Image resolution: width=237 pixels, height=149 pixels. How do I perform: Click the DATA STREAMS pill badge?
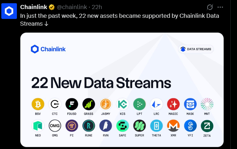pos(196,49)
